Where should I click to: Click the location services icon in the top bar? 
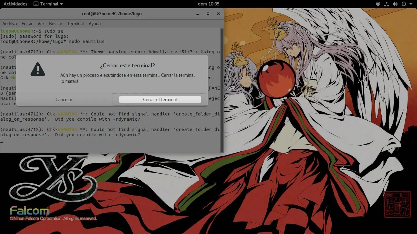pyautogui.click(x=378, y=4)
